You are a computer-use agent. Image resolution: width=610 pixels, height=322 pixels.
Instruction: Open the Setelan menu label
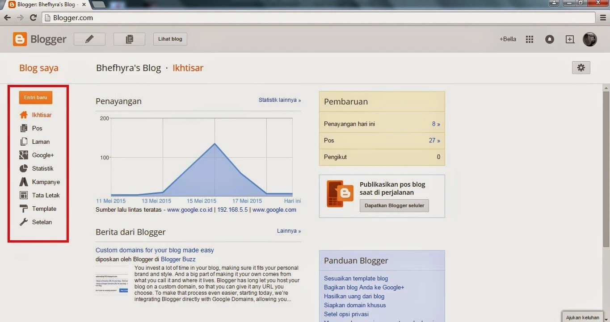pos(42,222)
